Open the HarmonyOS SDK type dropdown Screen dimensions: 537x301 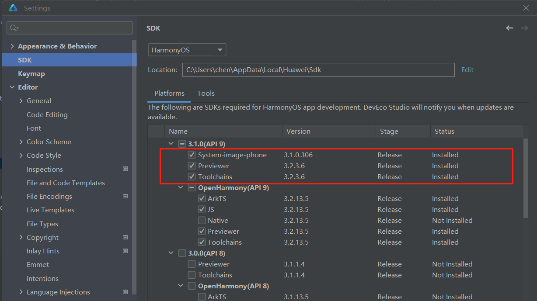coord(187,50)
